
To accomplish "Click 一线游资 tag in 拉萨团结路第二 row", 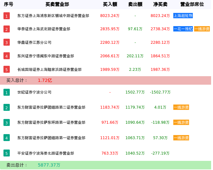I will click(181, 107).
